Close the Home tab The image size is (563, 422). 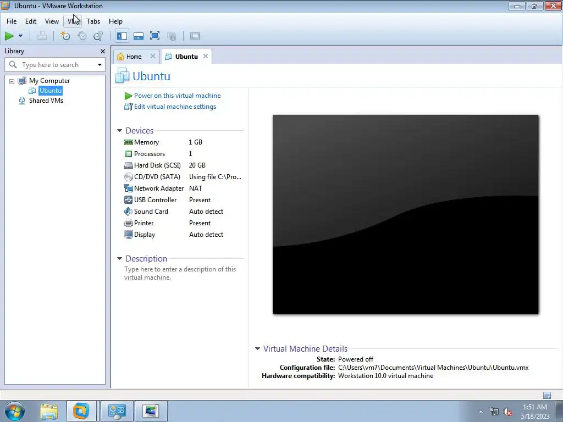coord(153,57)
